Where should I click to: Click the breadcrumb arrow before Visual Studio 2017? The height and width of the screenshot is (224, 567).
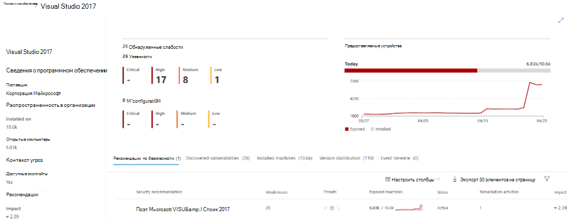37,6
